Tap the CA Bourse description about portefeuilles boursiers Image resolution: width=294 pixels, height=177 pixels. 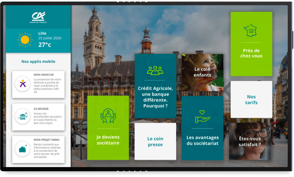pos(47,118)
